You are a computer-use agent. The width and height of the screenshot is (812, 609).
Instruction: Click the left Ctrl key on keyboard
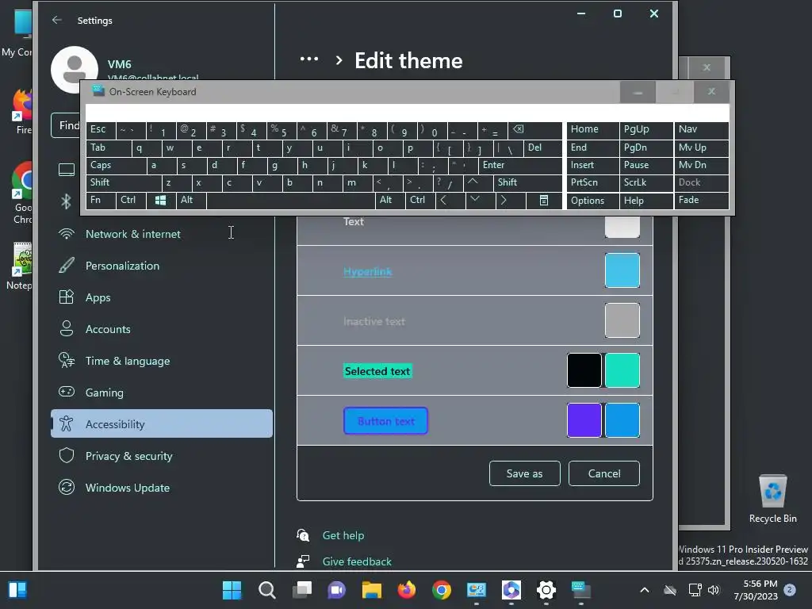coord(131,201)
